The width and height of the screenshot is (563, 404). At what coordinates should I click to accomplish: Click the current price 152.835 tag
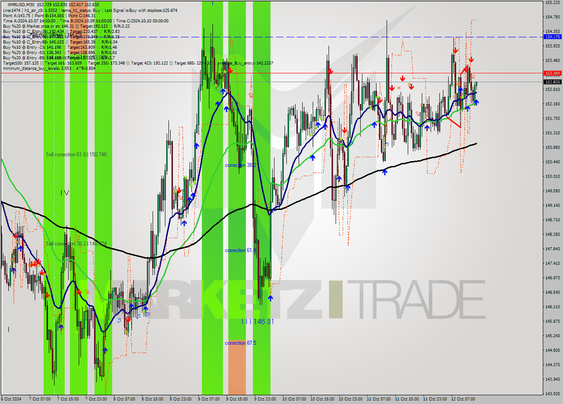(552, 82)
